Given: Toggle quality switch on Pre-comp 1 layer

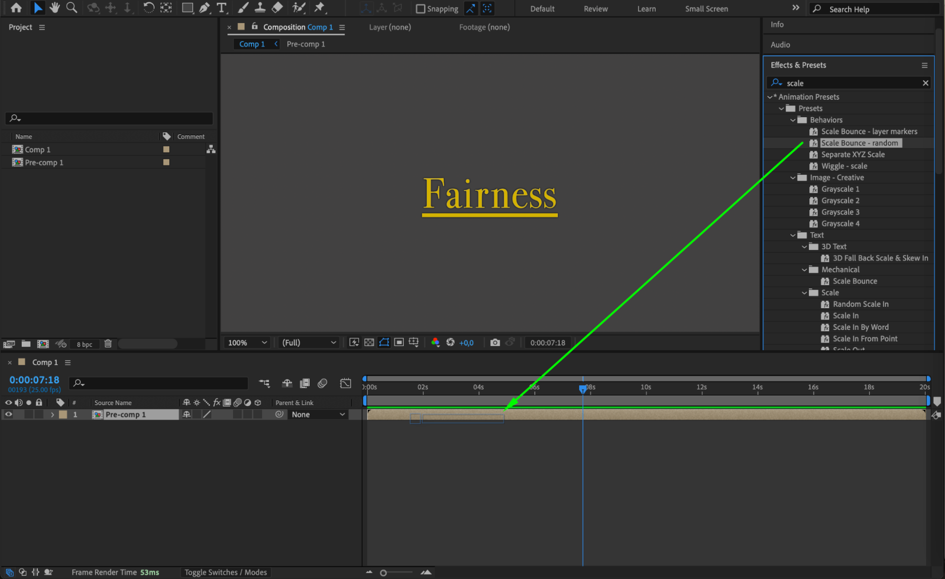Looking at the screenshot, I should point(207,414).
